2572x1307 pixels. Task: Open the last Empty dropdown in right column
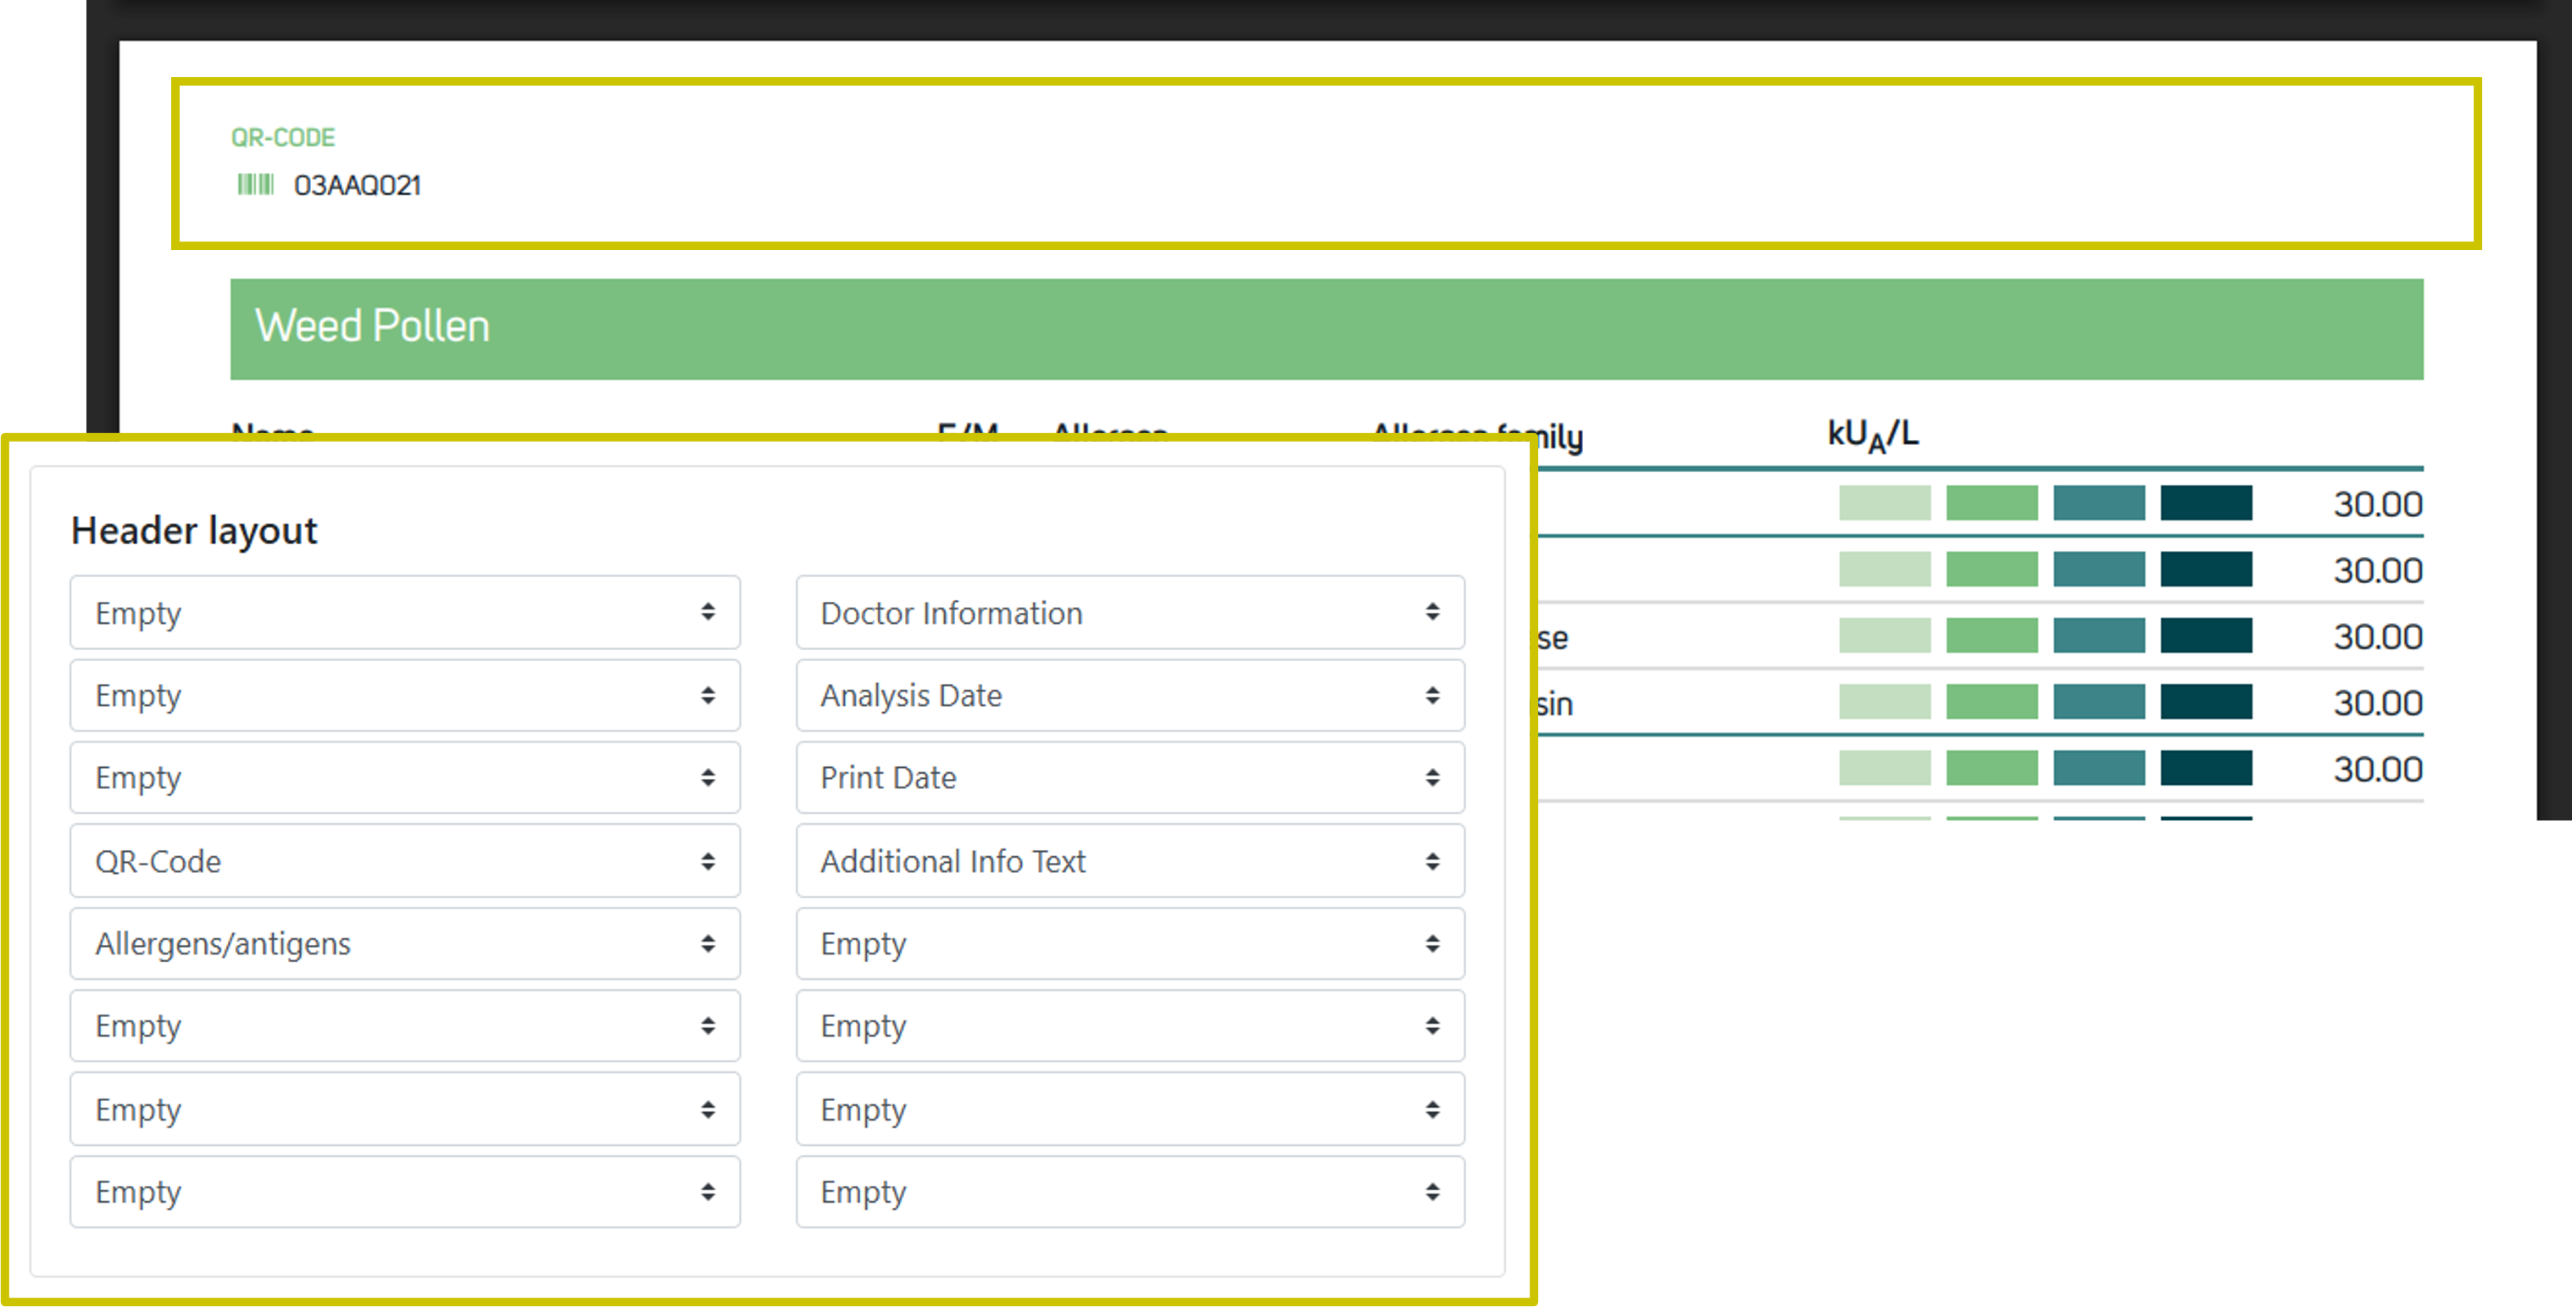[x=1130, y=1191]
